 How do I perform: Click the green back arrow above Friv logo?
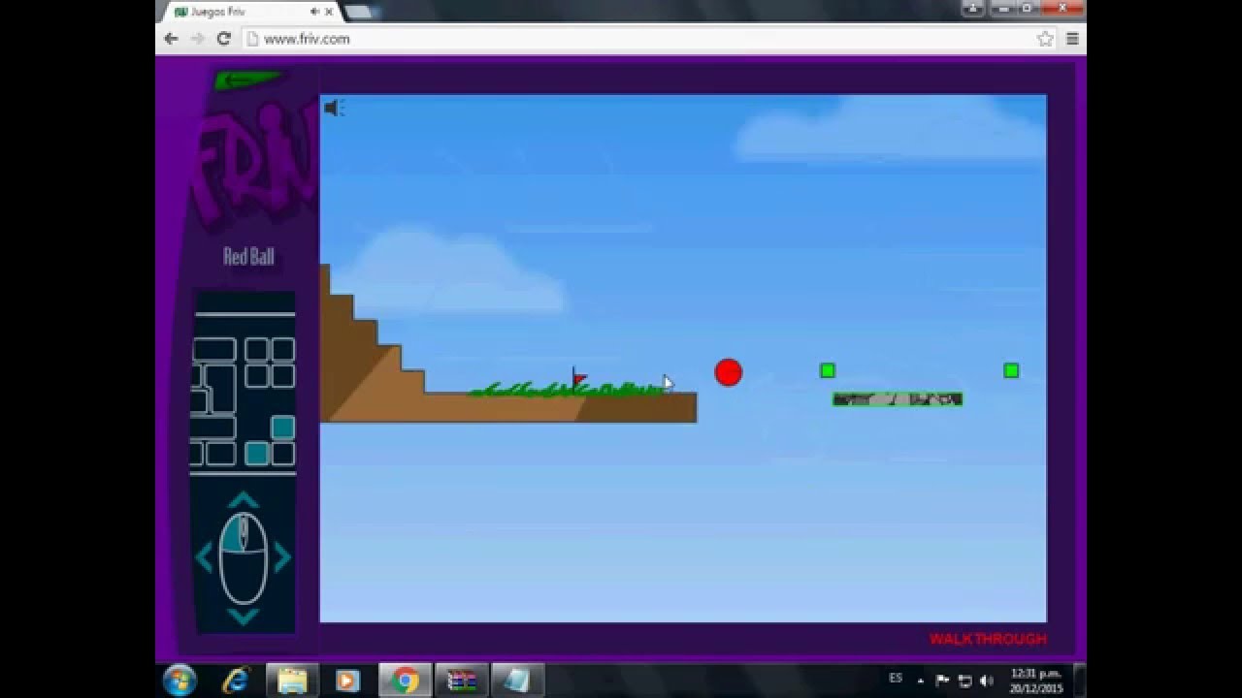247,79
